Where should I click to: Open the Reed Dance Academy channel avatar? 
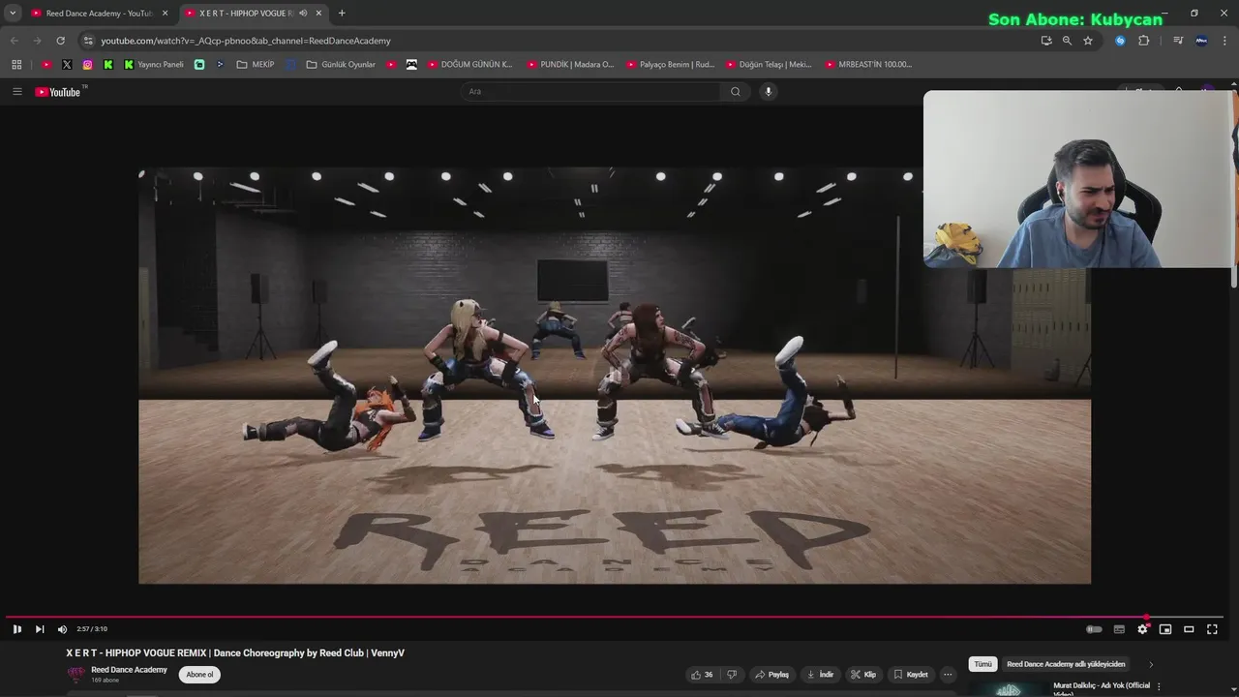click(76, 675)
